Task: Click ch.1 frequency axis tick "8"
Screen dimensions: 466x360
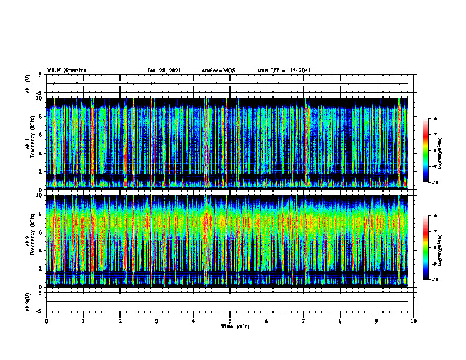Action: click(41, 116)
